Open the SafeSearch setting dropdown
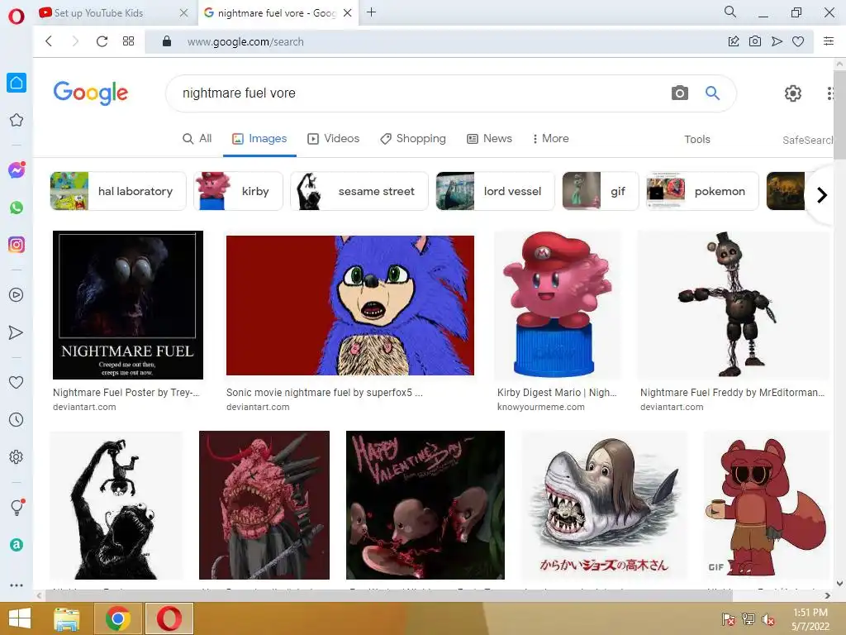 pyautogui.click(x=808, y=140)
